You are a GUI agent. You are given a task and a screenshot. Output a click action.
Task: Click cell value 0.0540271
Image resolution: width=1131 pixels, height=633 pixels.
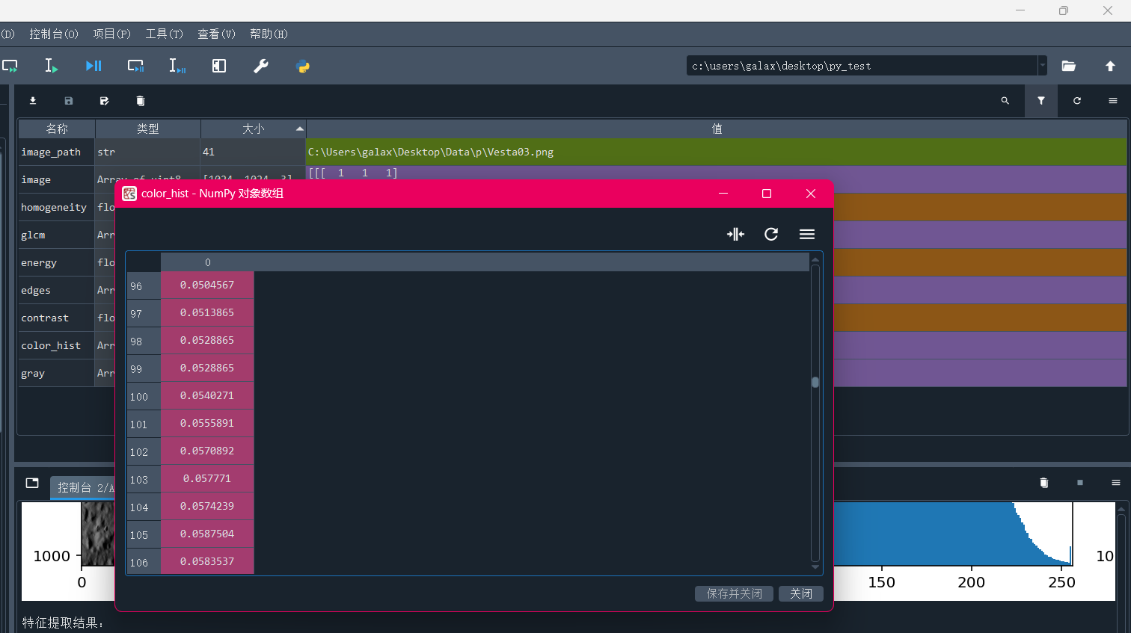207,396
